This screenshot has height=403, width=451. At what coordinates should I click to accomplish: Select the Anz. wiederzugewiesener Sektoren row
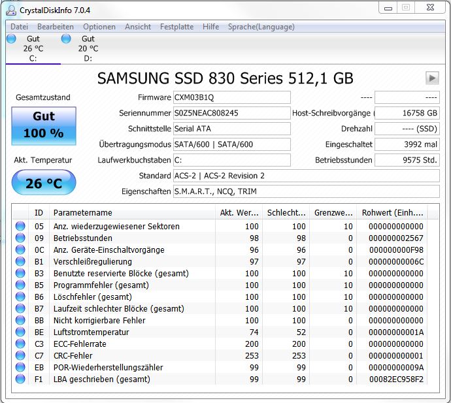click(x=220, y=226)
